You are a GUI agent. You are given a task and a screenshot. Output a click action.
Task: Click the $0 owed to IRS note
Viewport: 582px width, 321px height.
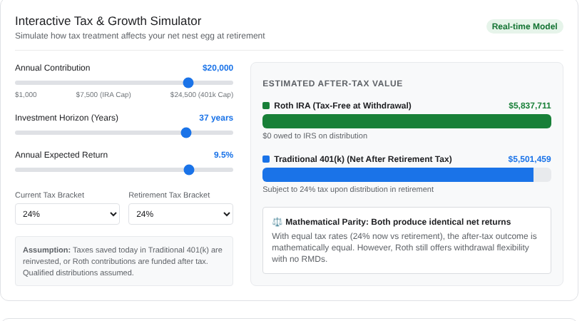tap(315, 136)
